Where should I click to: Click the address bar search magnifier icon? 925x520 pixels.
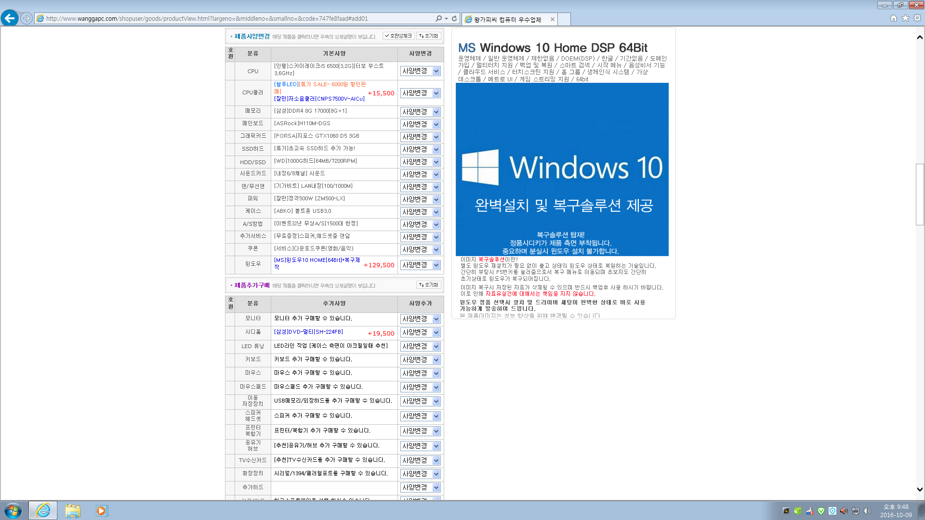point(438,18)
